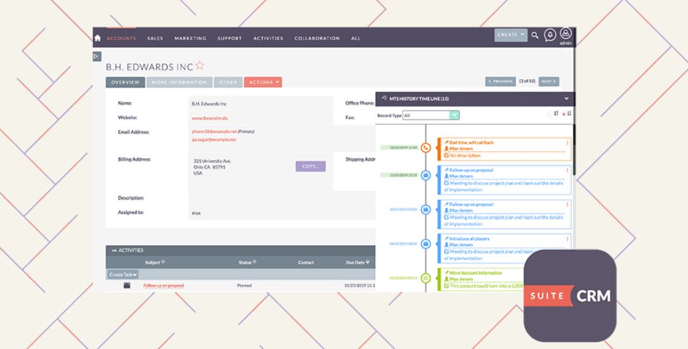
Task: Select the meeting marker dated 10/25/2019
Action: coord(426,210)
